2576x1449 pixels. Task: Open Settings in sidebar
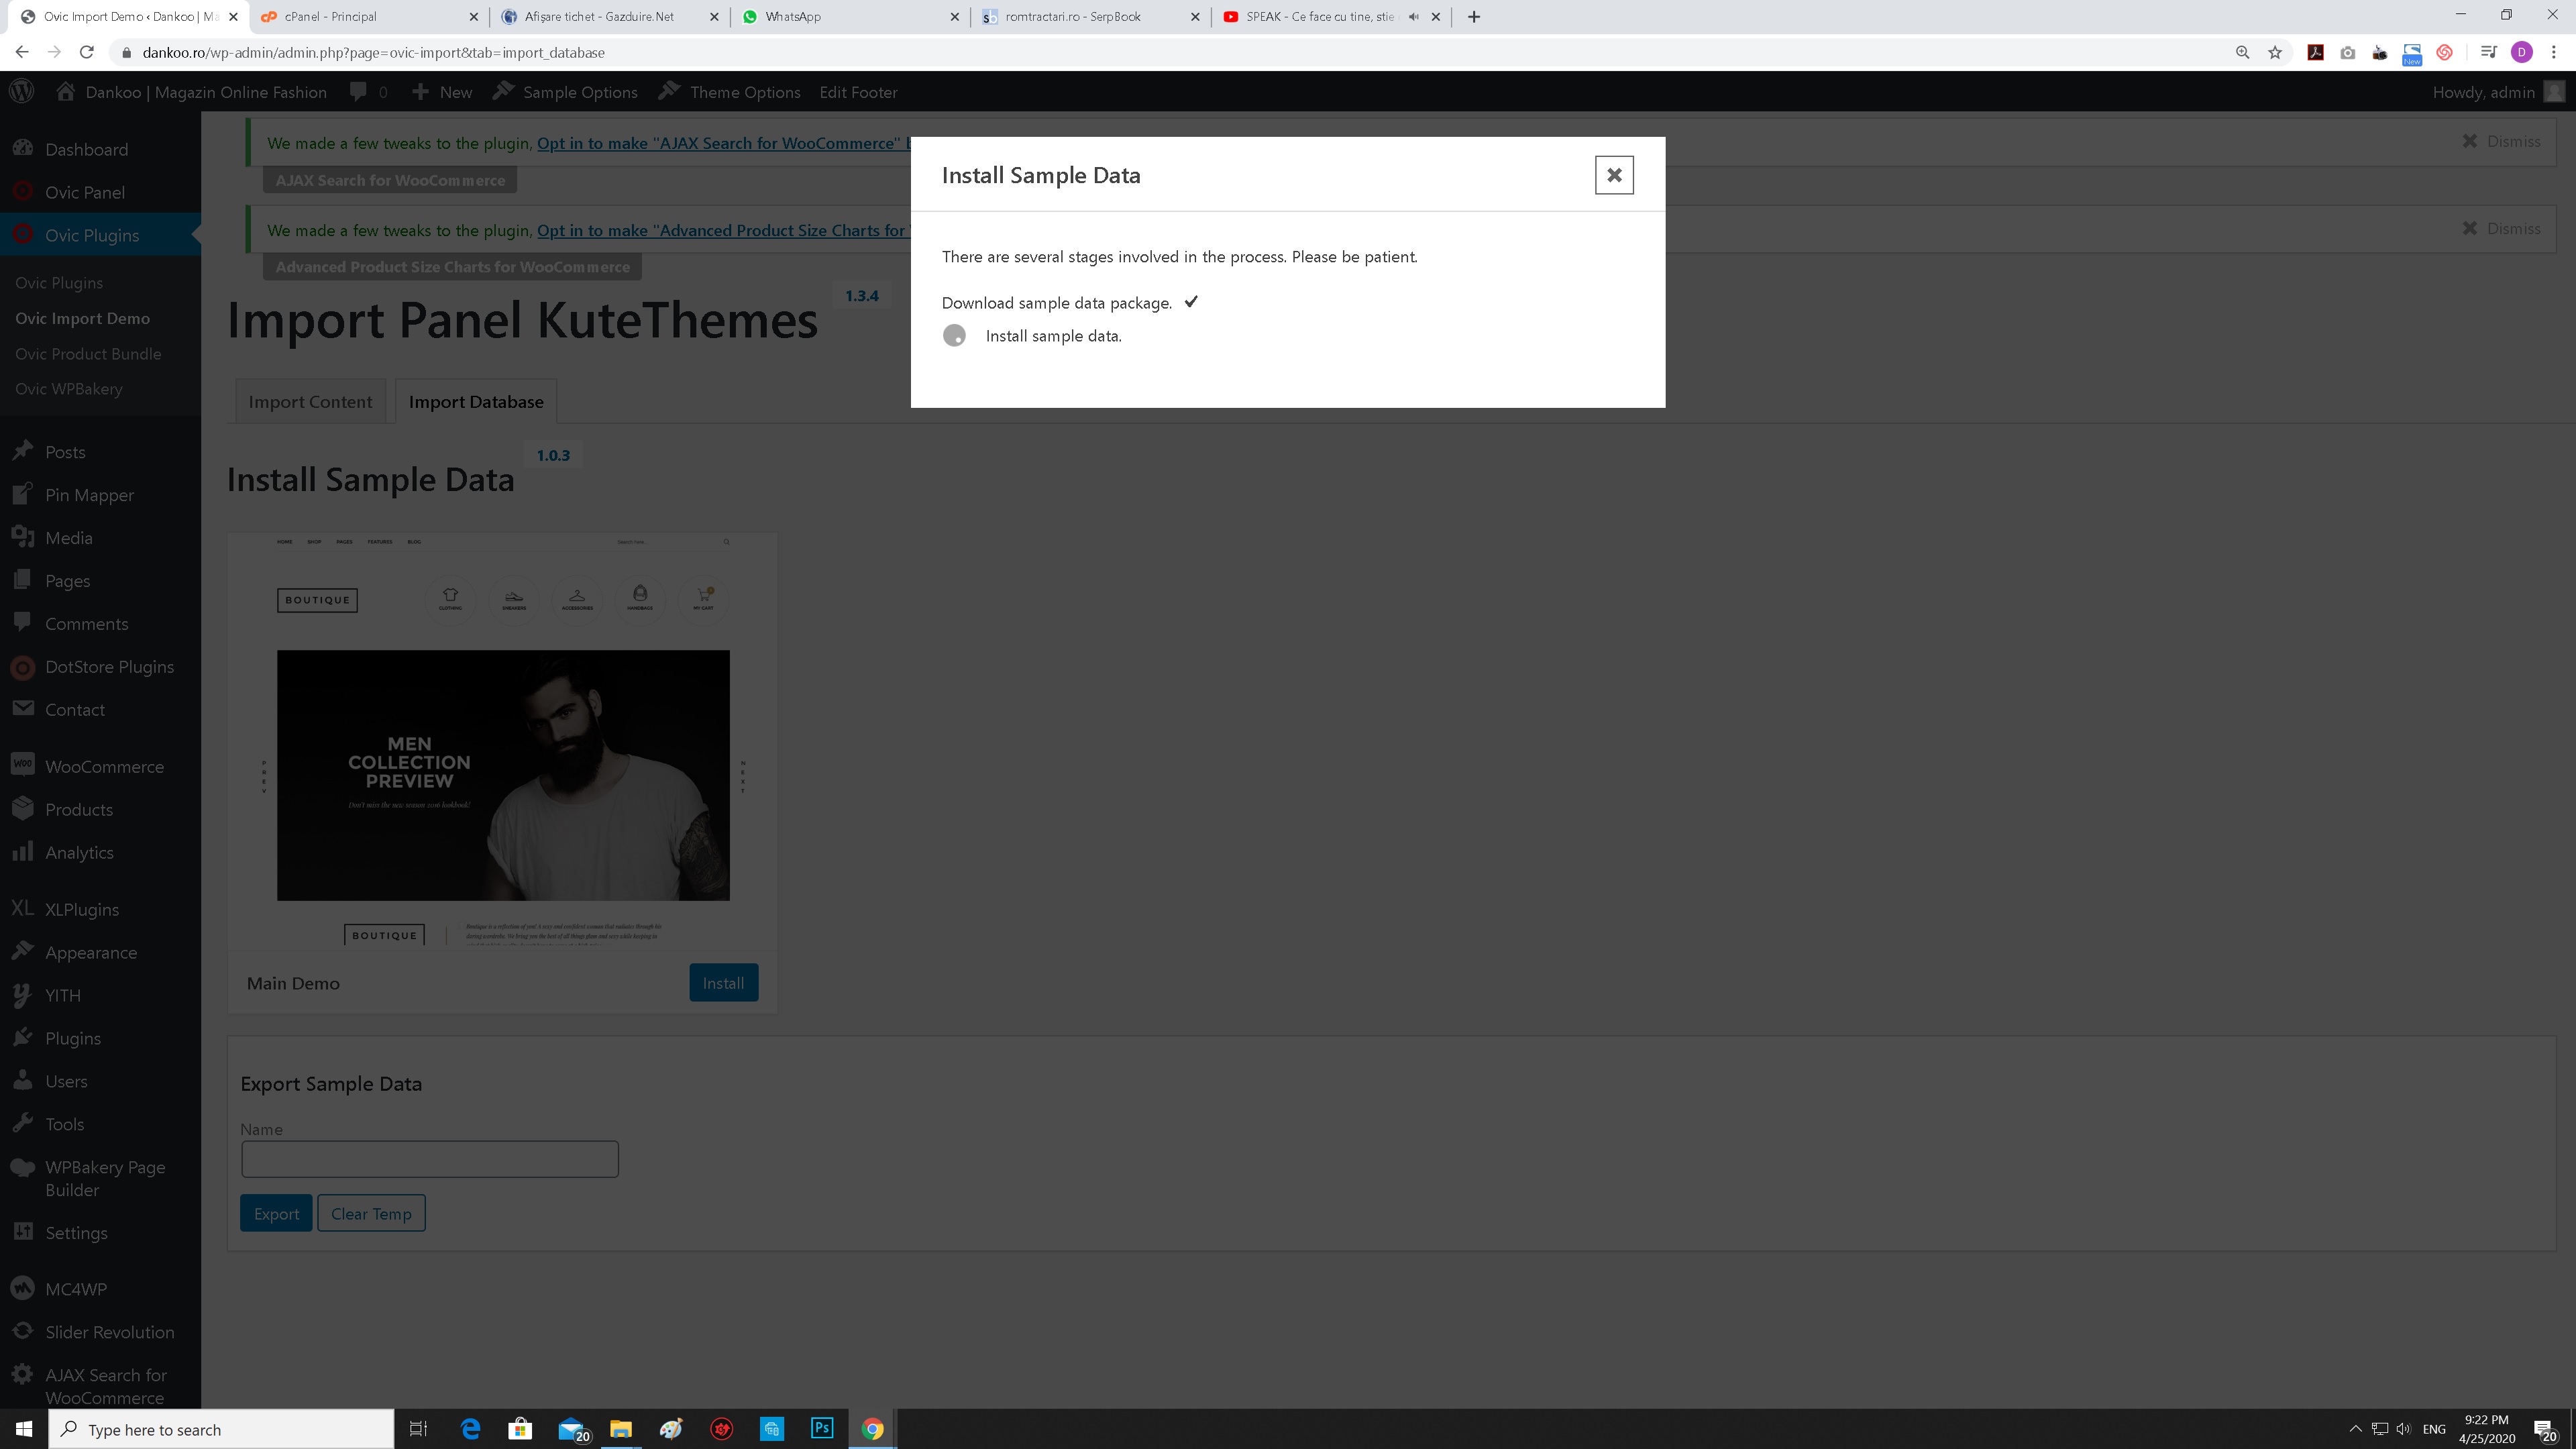click(x=100, y=1233)
